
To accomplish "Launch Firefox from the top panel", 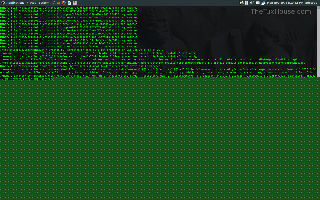I will (x=64, y=3).
